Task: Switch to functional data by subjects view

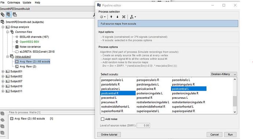Action: [x=8, y=15]
